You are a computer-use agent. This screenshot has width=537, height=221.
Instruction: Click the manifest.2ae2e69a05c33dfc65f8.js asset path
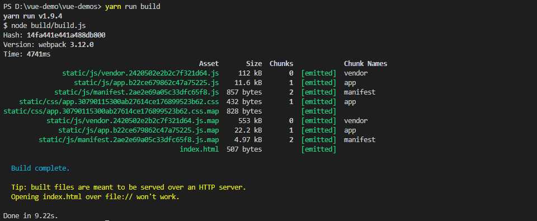pos(136,92)
